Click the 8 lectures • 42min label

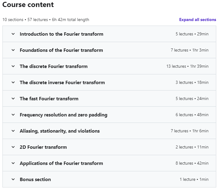click(192, 163)
